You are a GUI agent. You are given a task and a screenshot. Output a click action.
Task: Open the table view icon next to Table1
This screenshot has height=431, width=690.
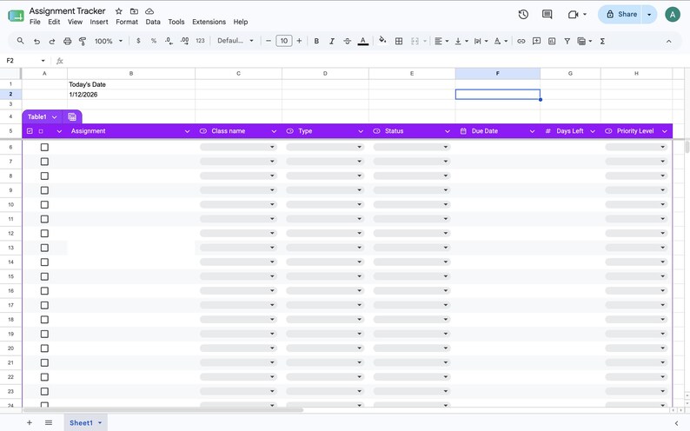72,117
